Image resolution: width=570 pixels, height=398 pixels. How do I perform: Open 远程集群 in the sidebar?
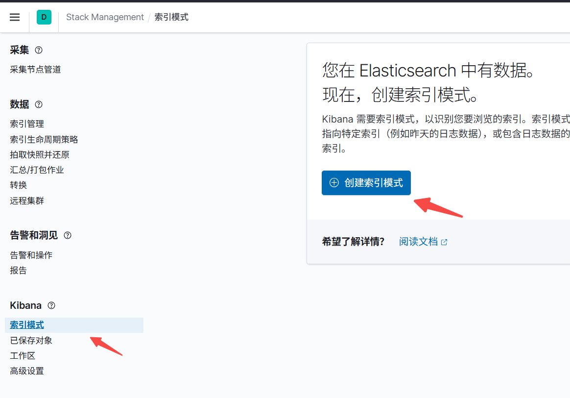click(x=27, y=201)
